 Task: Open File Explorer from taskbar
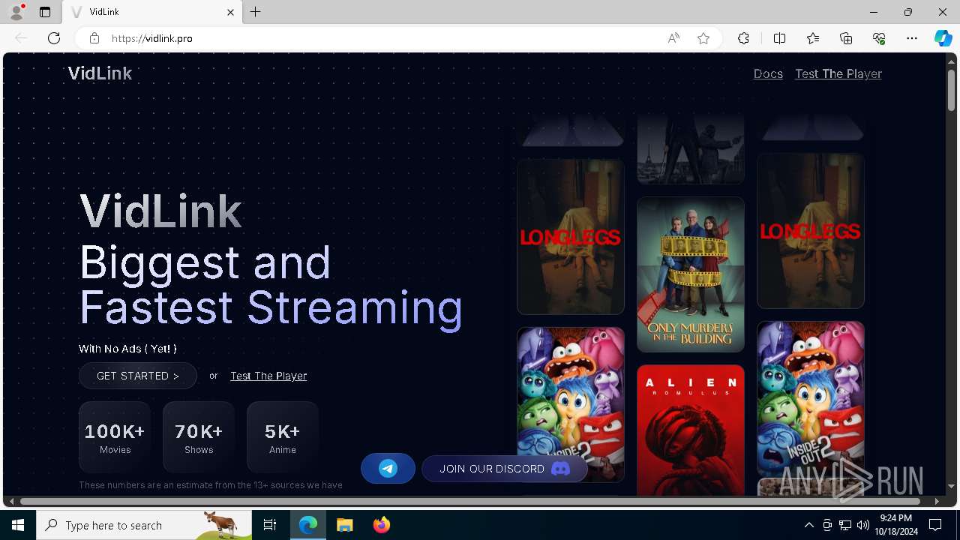tap(344, 525)
